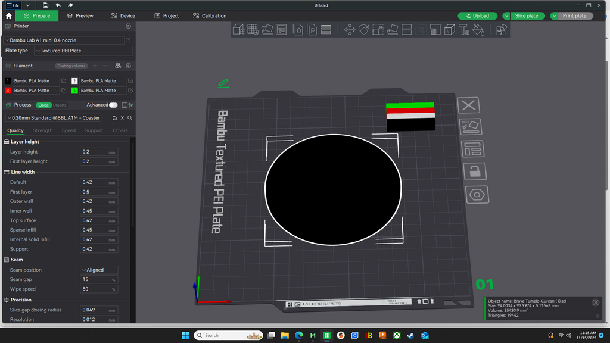610x343 pixels.
Task: Toggle the Advanced process switch
Action: 113,105
